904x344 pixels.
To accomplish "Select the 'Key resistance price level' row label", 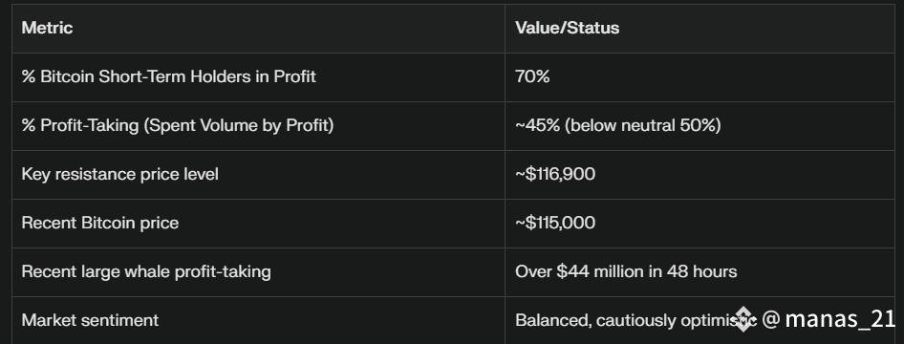I will point(119,174).
